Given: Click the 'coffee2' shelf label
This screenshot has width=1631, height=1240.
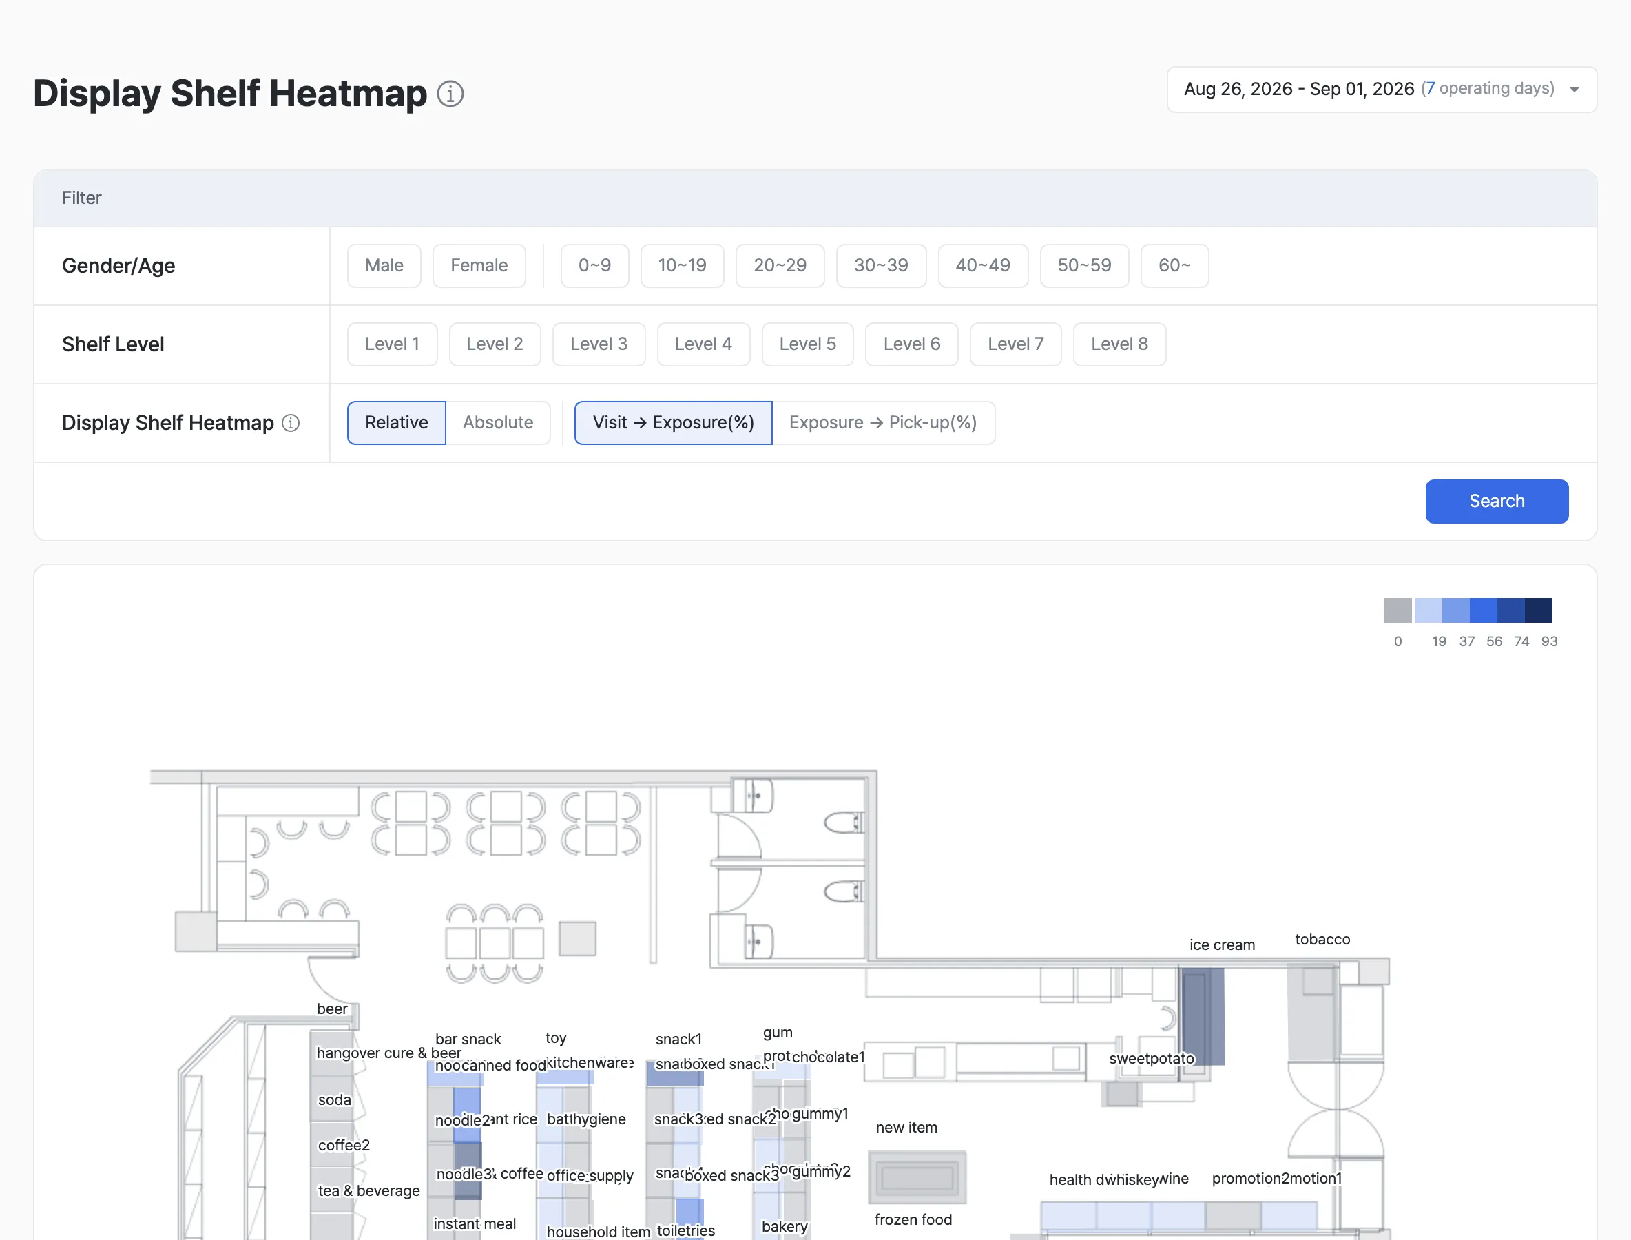Looking at the screenshot, I should 344,1145.
